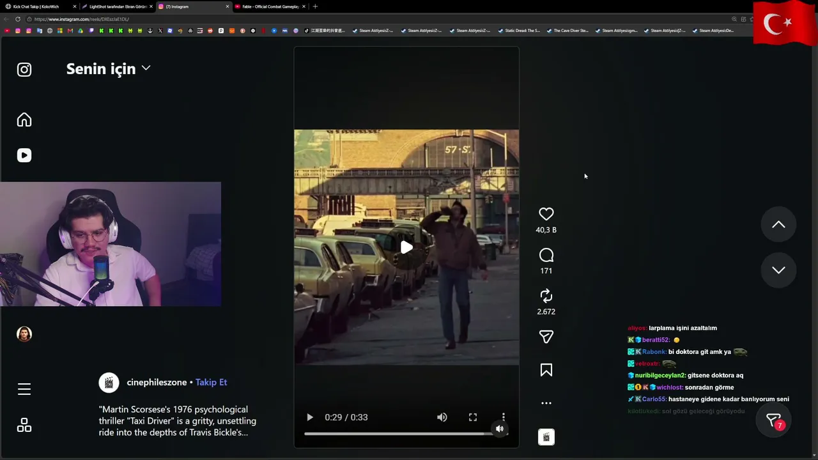Viewport: 818px width, 460px height.
Task: Switch to the Fable Official Combat Gameplay tab
Action: tap(270, 6)
